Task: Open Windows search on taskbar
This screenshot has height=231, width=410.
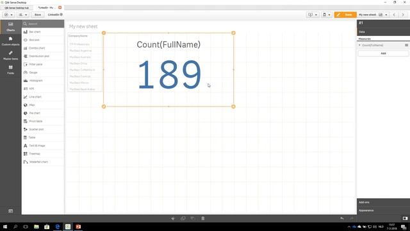Action: coord(15,227)
